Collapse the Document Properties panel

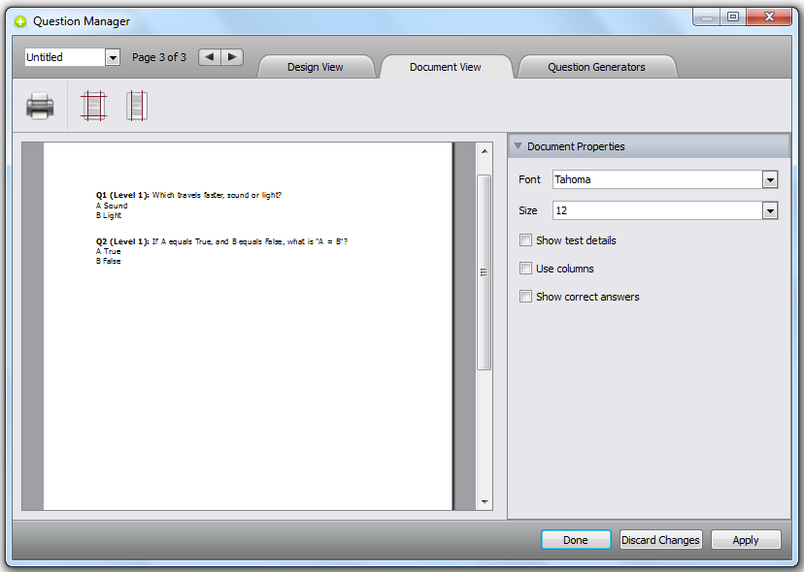pyautogui.click(x=518, y=146)
